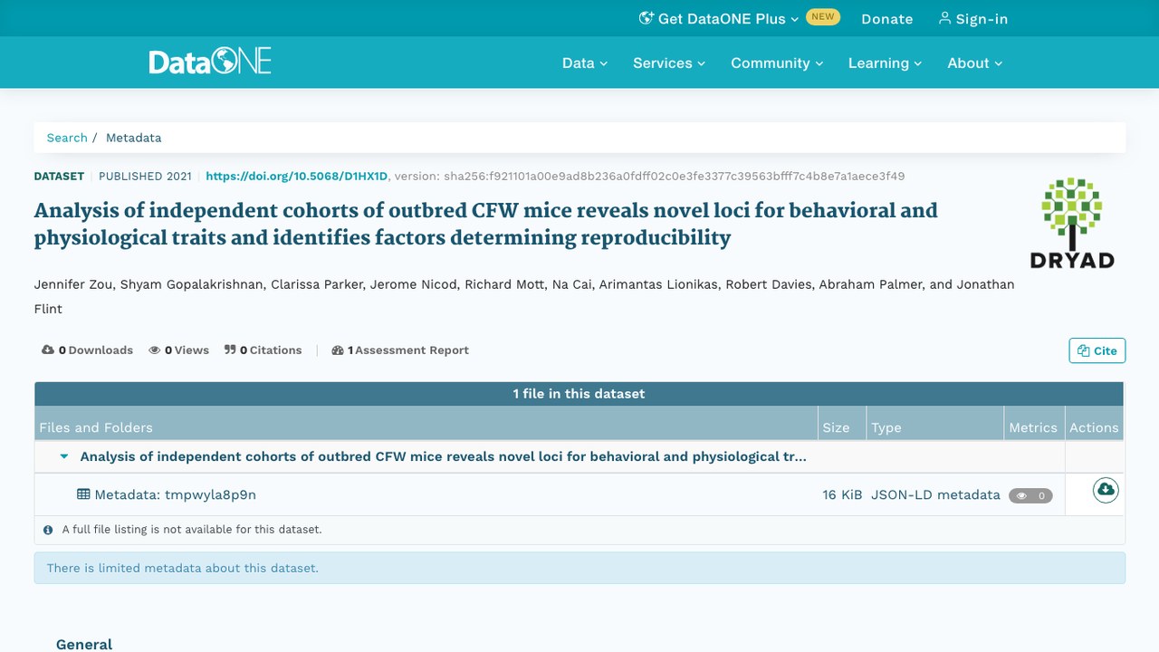Viewport: 1159px width, 652px height.
Task: Expand the Data menu
Action: (x=585, y=62)
